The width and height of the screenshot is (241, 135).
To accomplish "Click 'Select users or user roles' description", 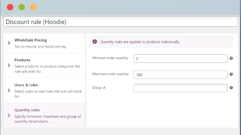I will tap(48, 94).
